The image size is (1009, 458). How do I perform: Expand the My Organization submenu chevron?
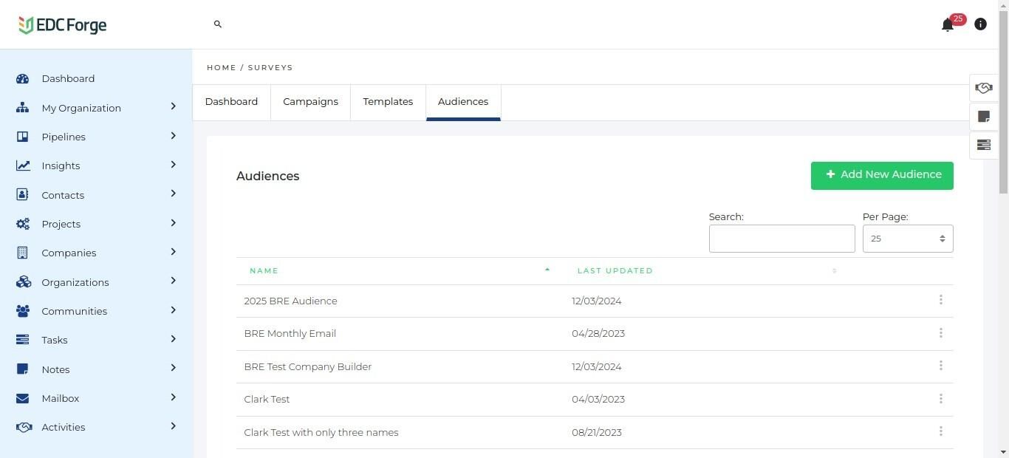click(173, 106)
